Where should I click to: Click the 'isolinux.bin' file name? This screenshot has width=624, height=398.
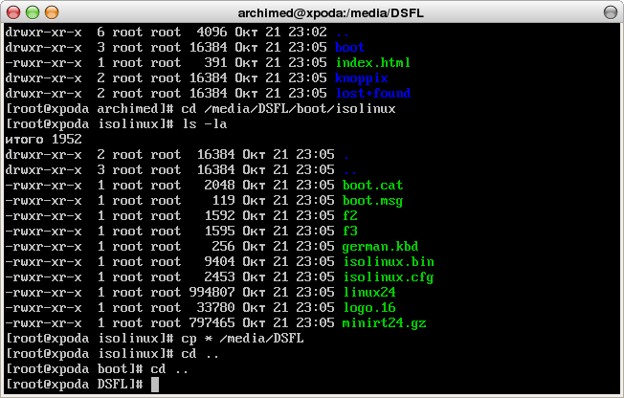coord(389,262)
